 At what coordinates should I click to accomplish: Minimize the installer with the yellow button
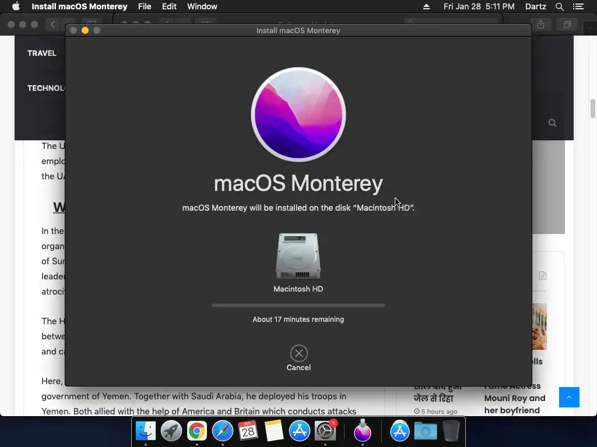point(85,30)
